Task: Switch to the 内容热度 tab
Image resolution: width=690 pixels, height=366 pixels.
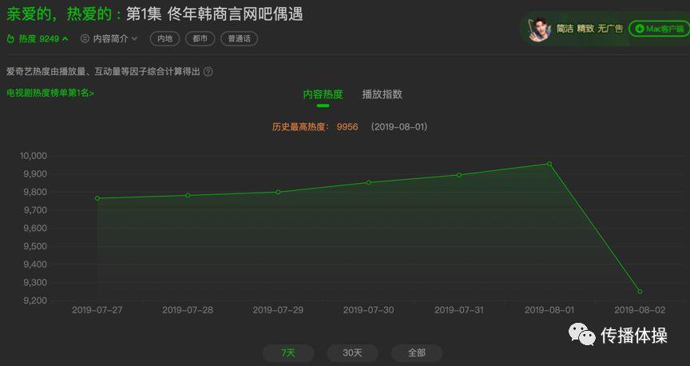Action: 323,94
